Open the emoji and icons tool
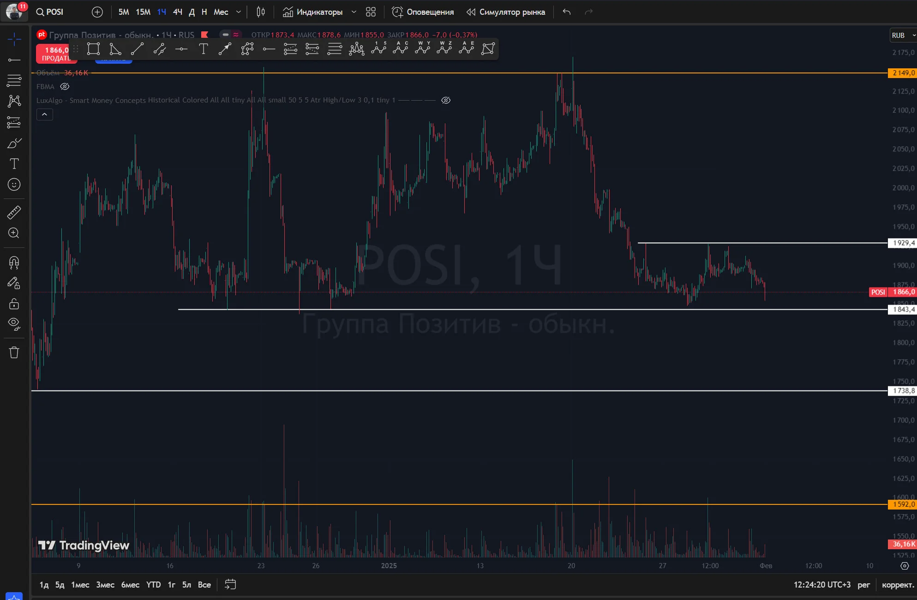The height and width of the screenshot is (600, 917). pyautogui.click(x=14, y=185)
